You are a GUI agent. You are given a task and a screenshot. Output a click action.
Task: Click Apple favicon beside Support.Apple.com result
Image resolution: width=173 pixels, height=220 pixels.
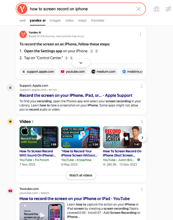pos(10,88)
